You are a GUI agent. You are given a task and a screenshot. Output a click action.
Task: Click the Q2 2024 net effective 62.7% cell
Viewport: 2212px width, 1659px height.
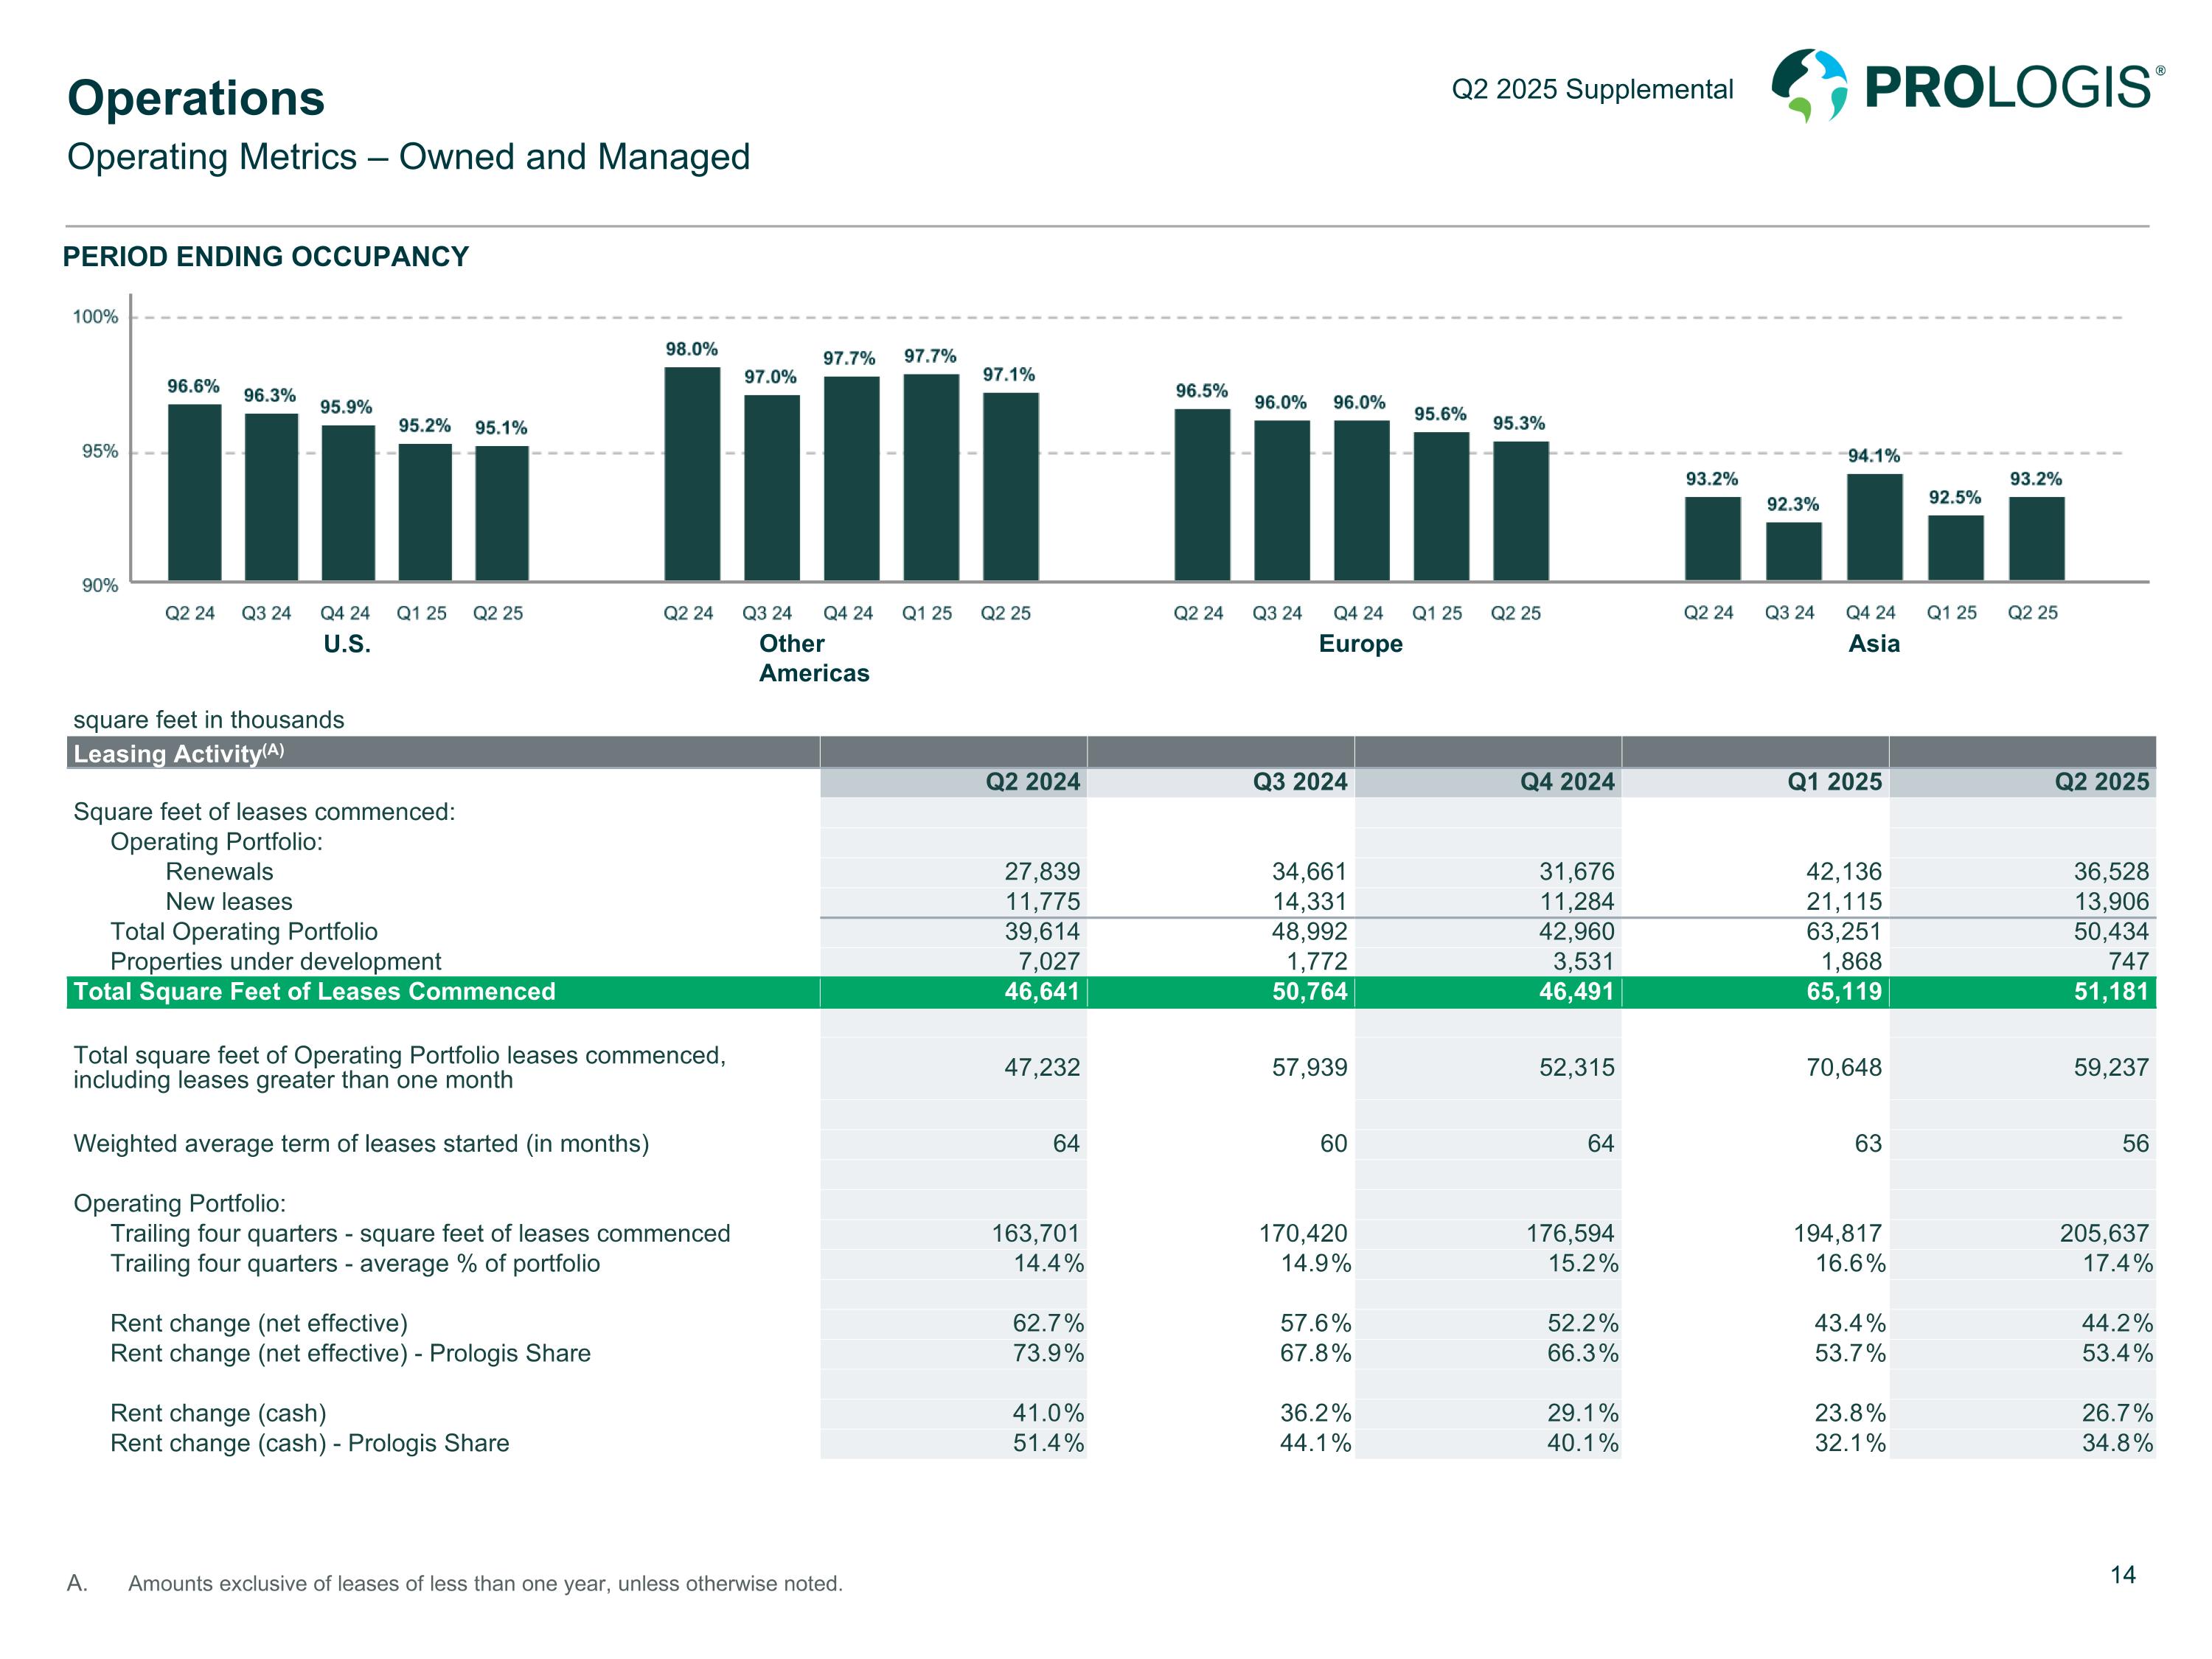[x=1047, y=1323]
